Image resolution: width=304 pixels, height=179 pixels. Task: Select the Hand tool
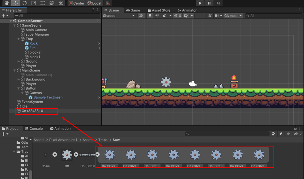pyautogui.click(x=6, y=3)
